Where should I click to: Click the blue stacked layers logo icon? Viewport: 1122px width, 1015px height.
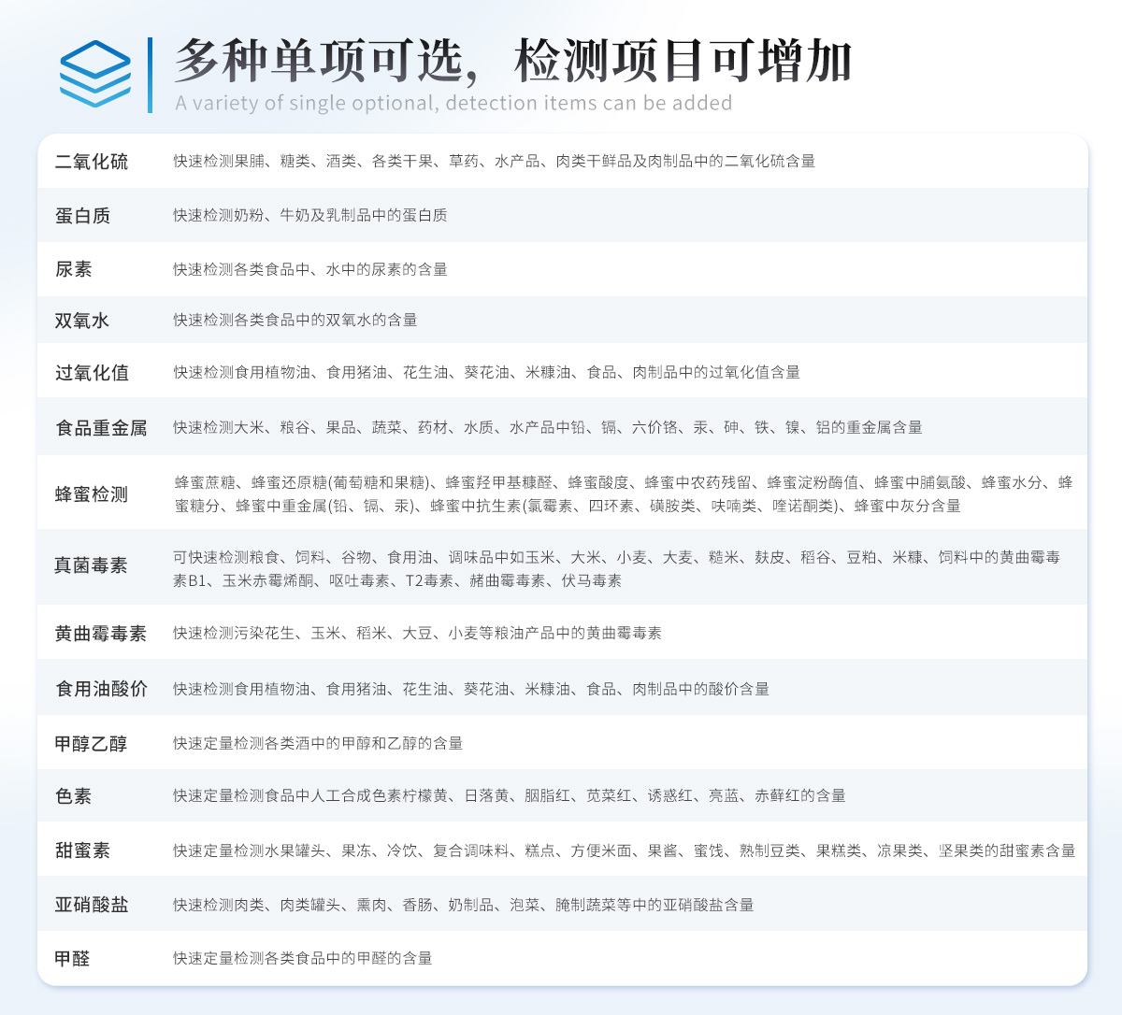[95, 74]
